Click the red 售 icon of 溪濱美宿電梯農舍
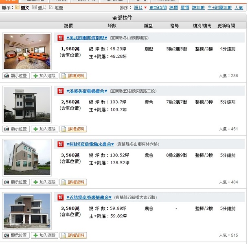 61,91
